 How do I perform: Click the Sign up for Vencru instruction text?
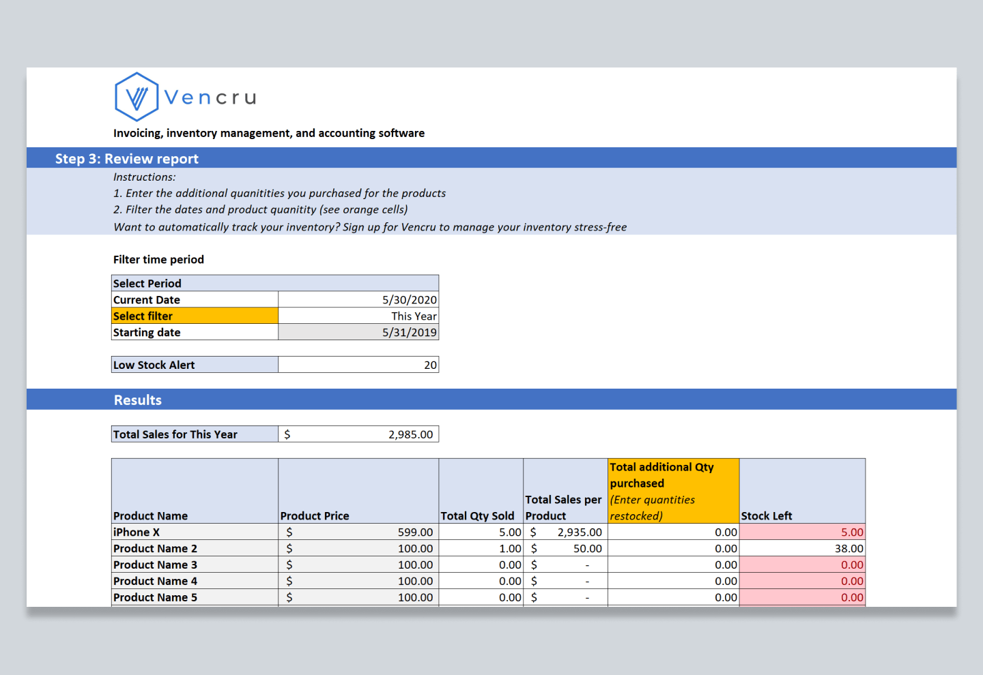click(369, 226)
